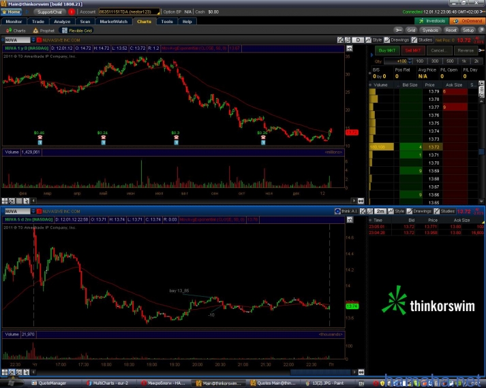Click the wrench icon next to Reverse

[x=481, y=50]
